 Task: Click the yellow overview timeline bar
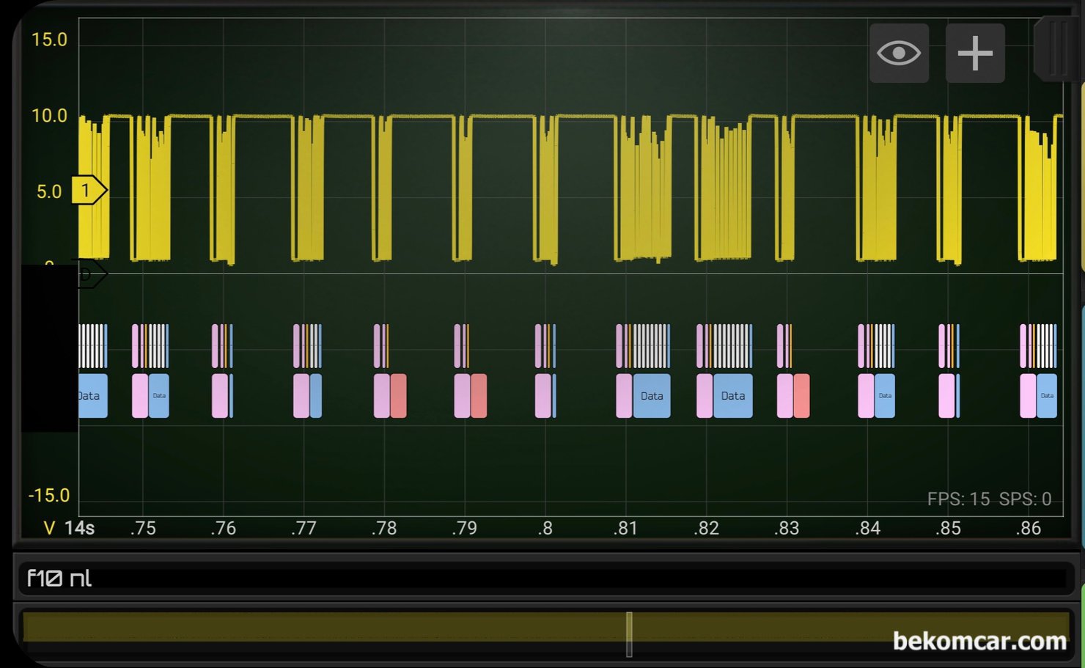click(x=545, y=628)
